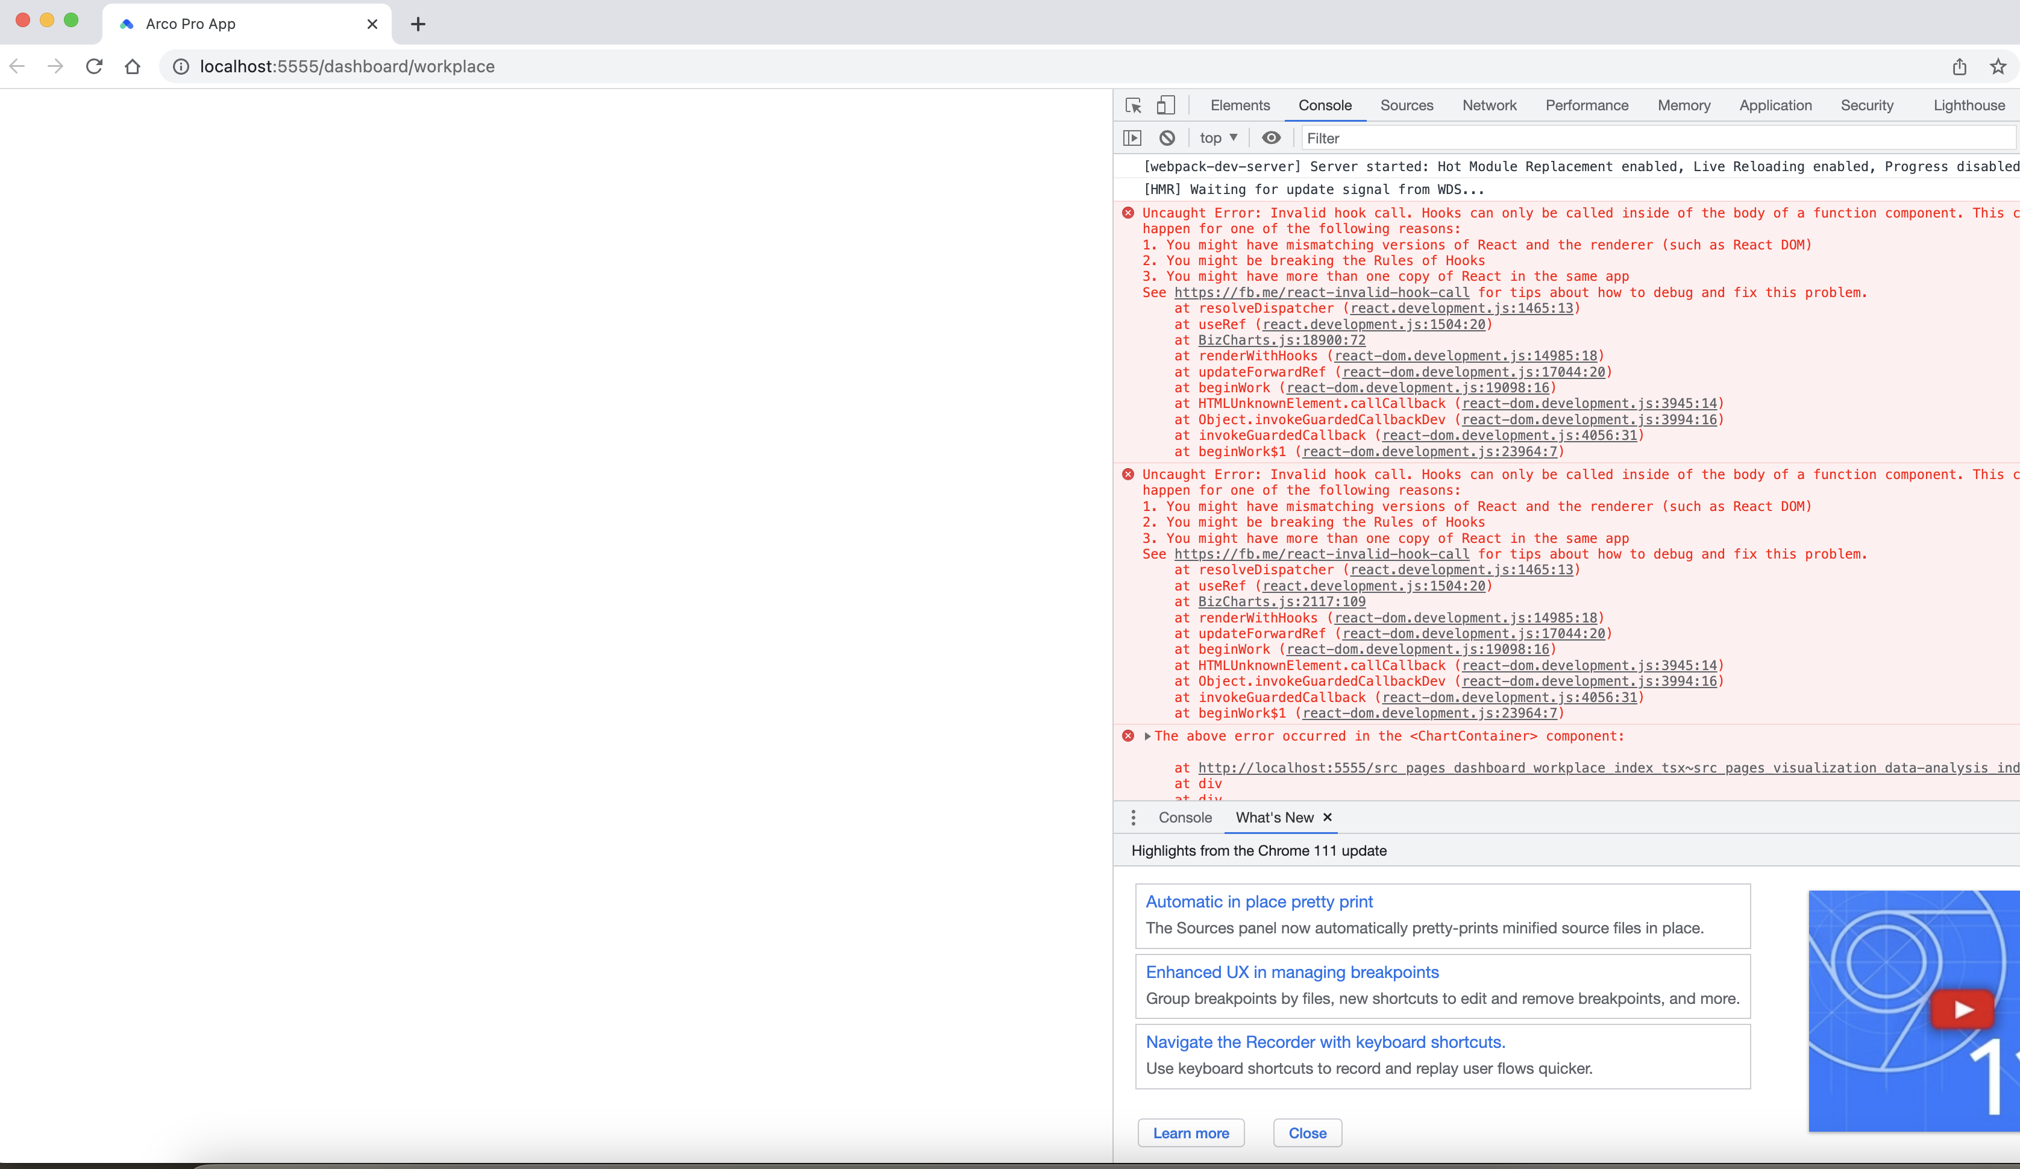Viewport: 2020px width, 1169px height.
Task: Open the "top" frame context dropdown
Action: (x=1218, y=137)
